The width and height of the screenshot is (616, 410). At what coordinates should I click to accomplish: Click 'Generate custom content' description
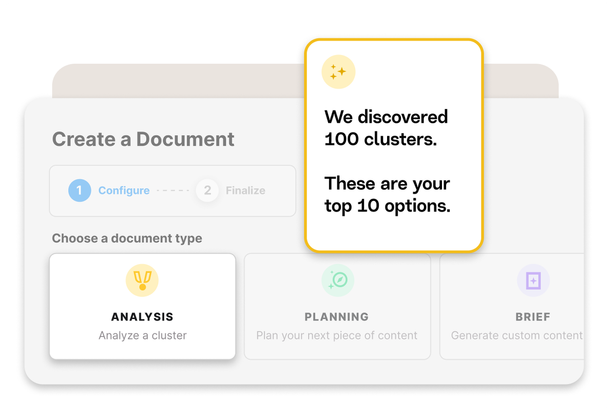click(517, 336)
